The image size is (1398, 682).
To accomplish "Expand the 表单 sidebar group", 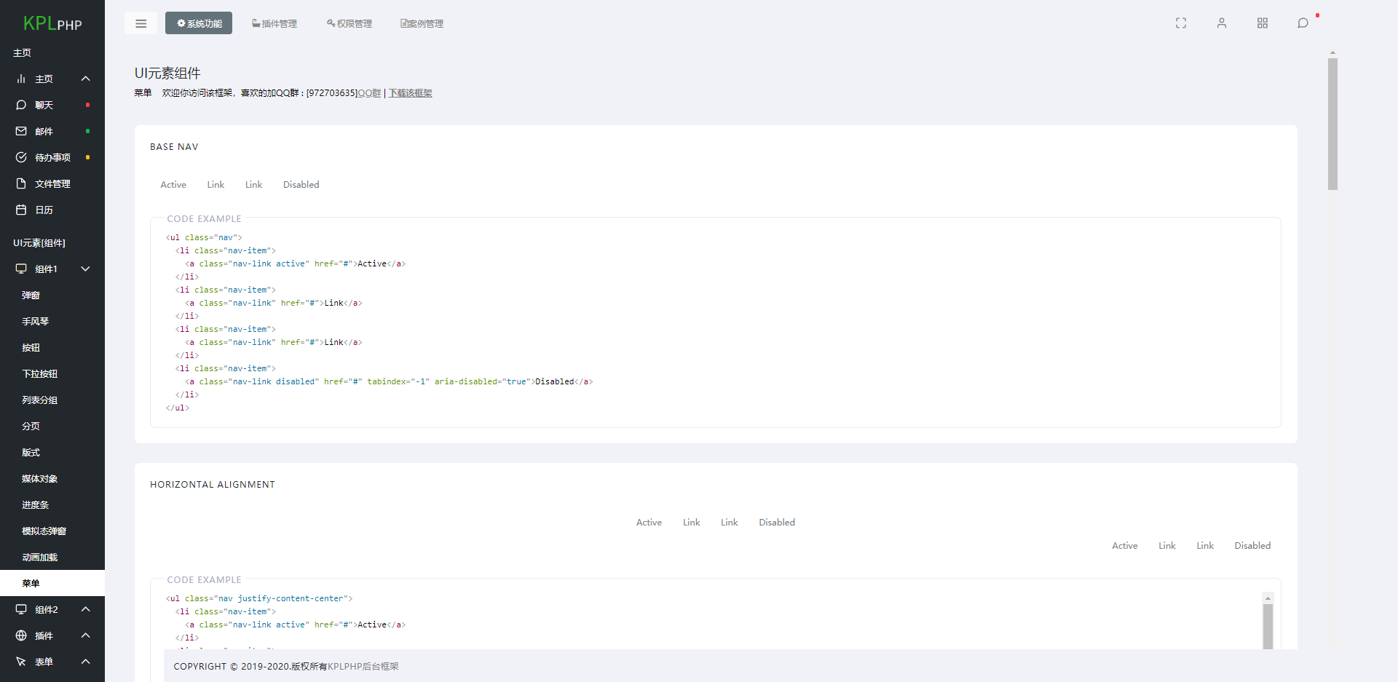I will click(x=52, y=662).
